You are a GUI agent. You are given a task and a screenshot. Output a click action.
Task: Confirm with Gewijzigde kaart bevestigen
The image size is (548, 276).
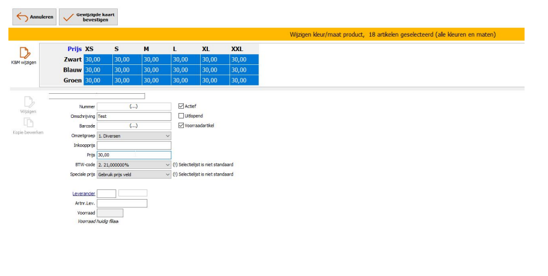[88, 17]
